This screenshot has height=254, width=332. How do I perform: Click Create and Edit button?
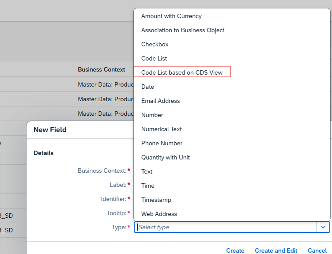click(276, 250)
